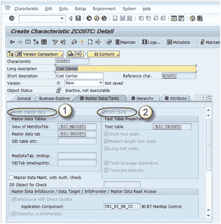Click the Save floppy disk icon
The image size is (221, 224).
click(x=78, y=18)
